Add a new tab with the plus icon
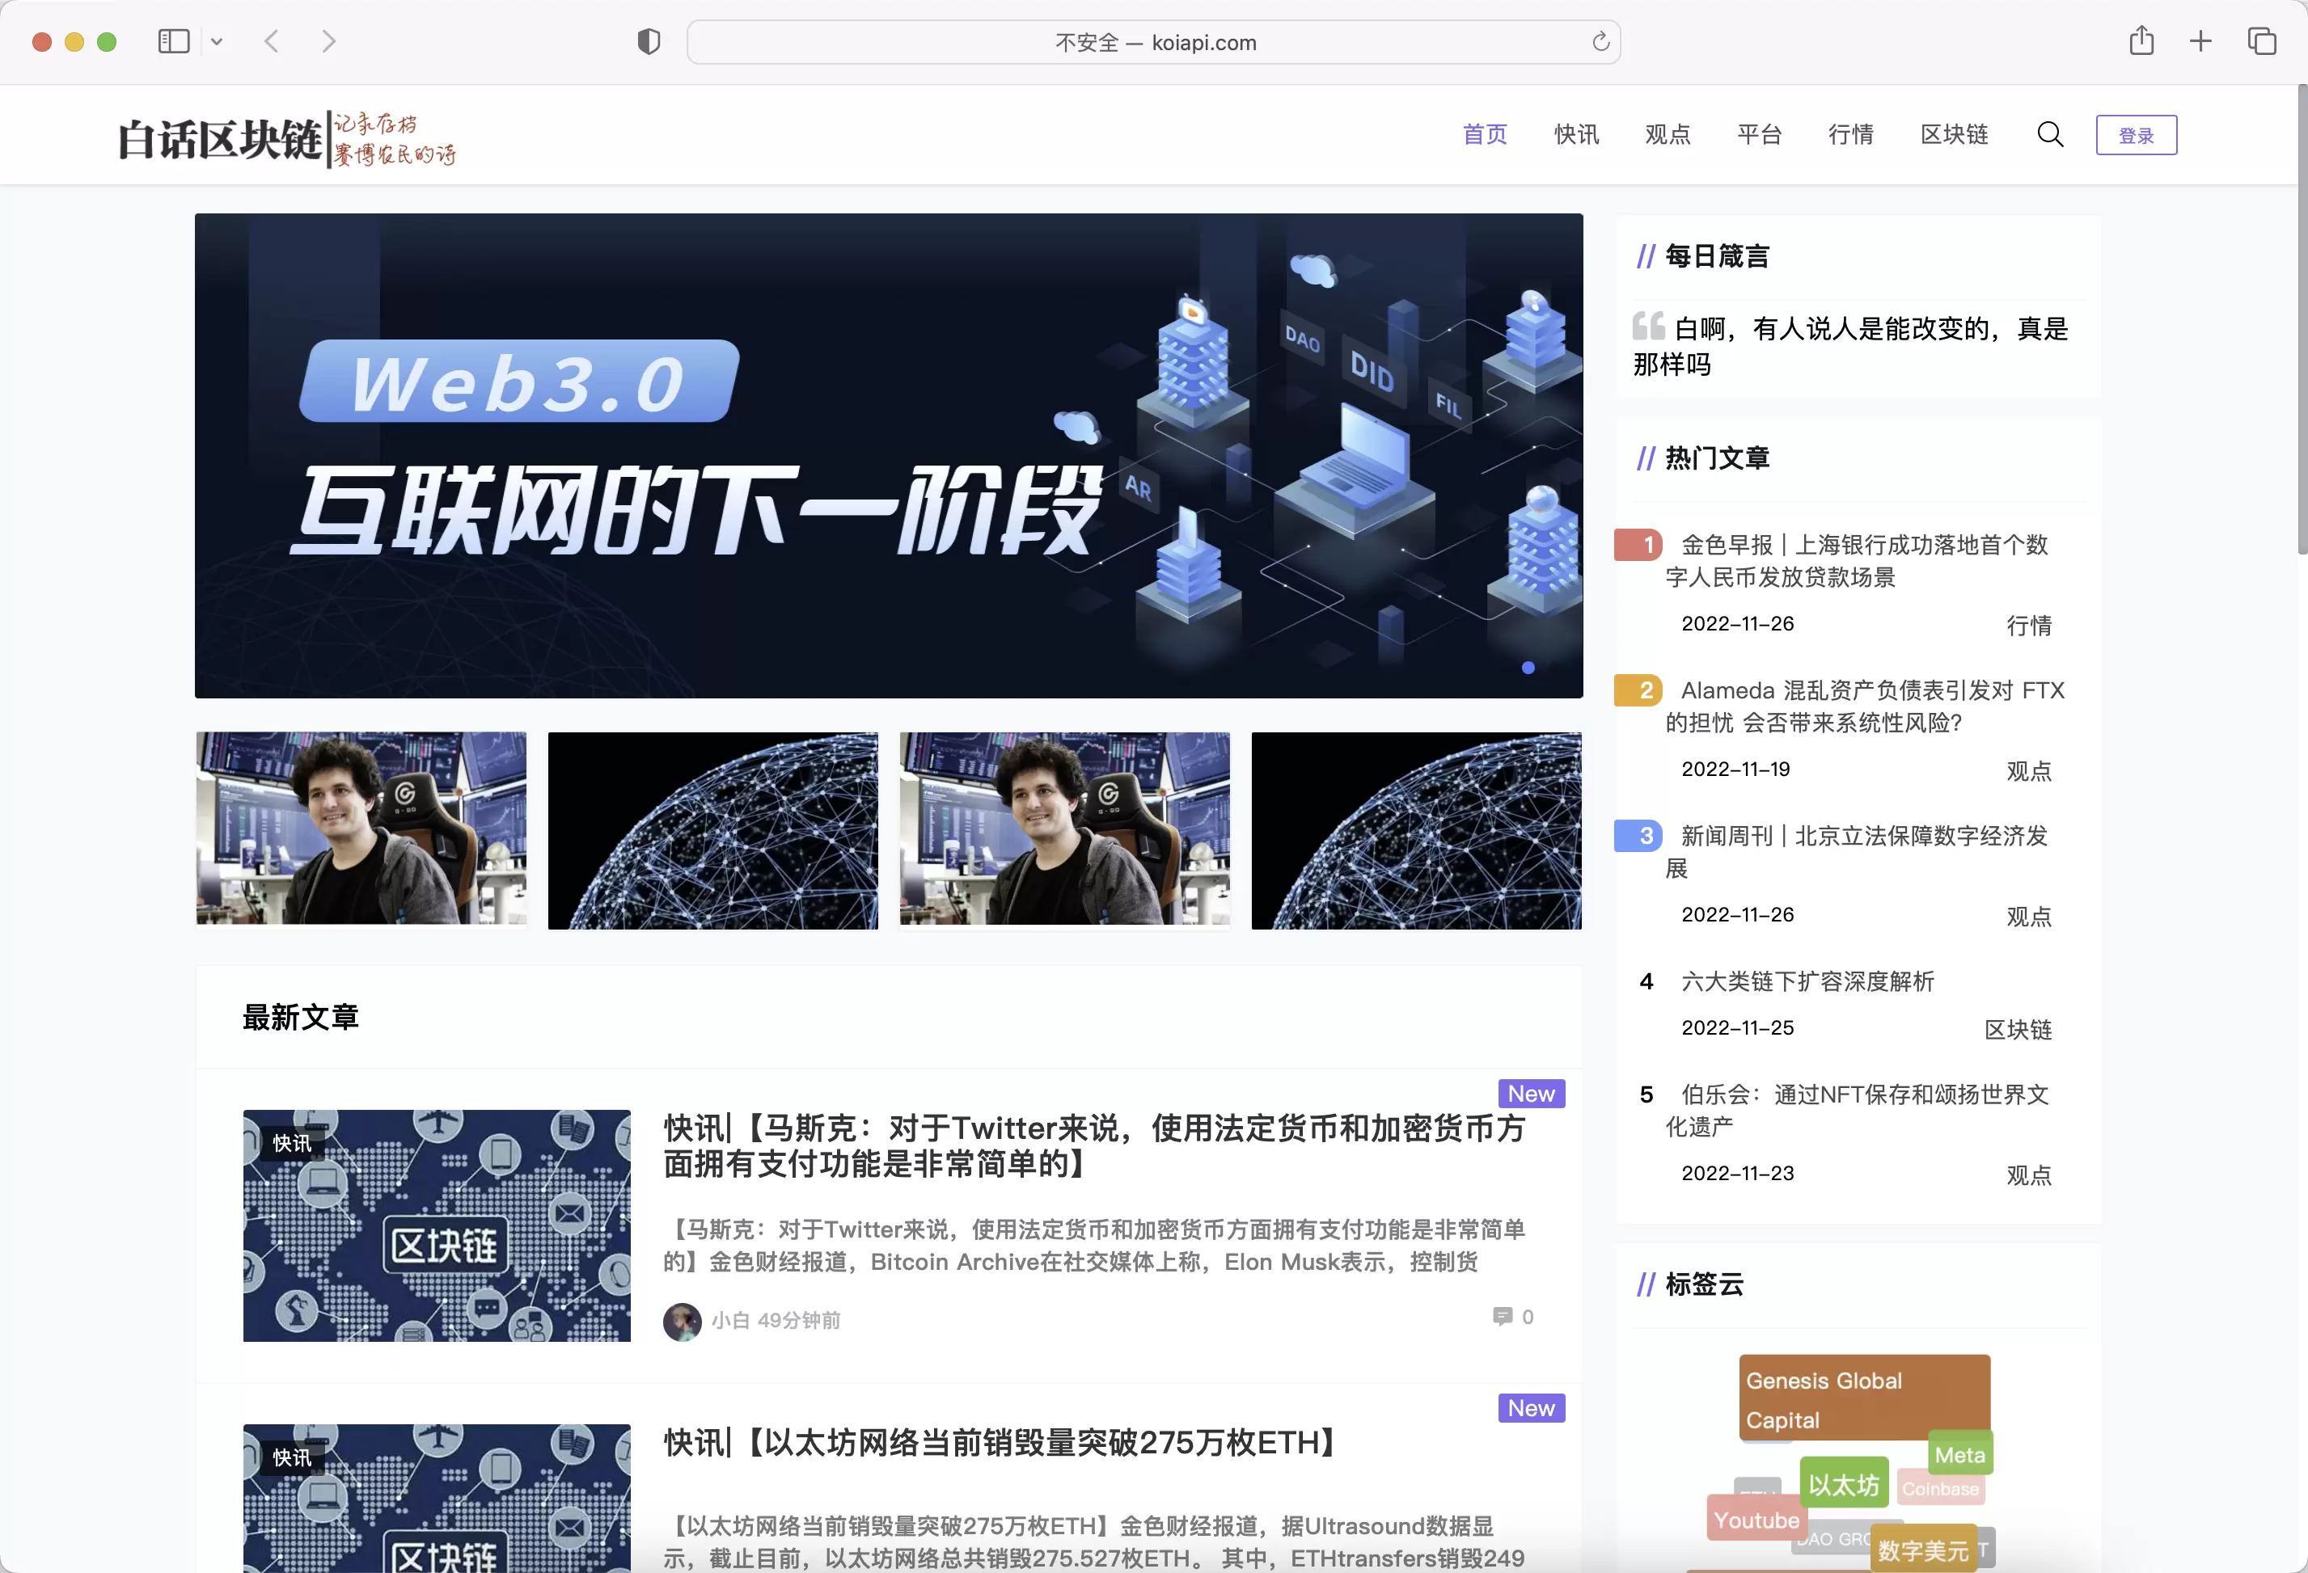The image size is (2308, 1573). 2200,42
